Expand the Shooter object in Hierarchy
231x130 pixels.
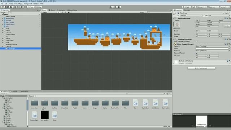click(x=3, y=21)
